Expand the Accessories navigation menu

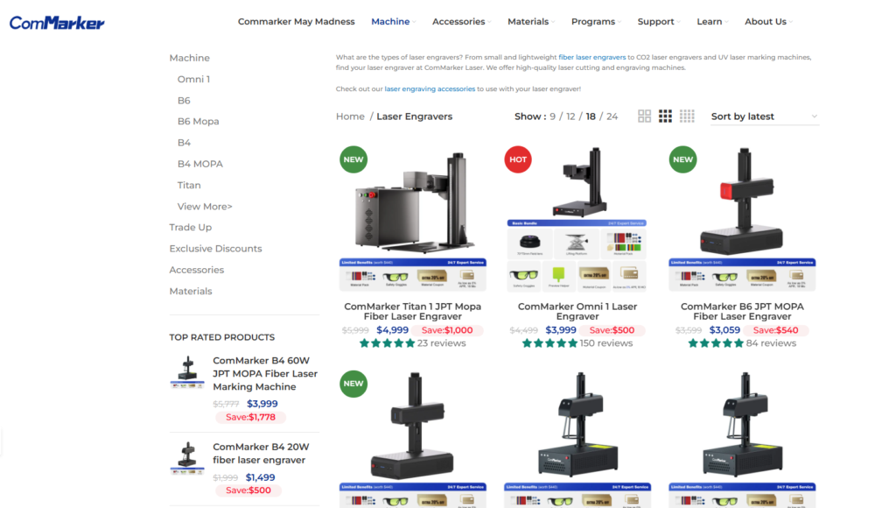pos(461,22)
